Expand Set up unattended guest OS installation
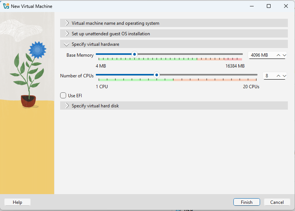Viewport: 295px width, 211px height. click(67, 34)
